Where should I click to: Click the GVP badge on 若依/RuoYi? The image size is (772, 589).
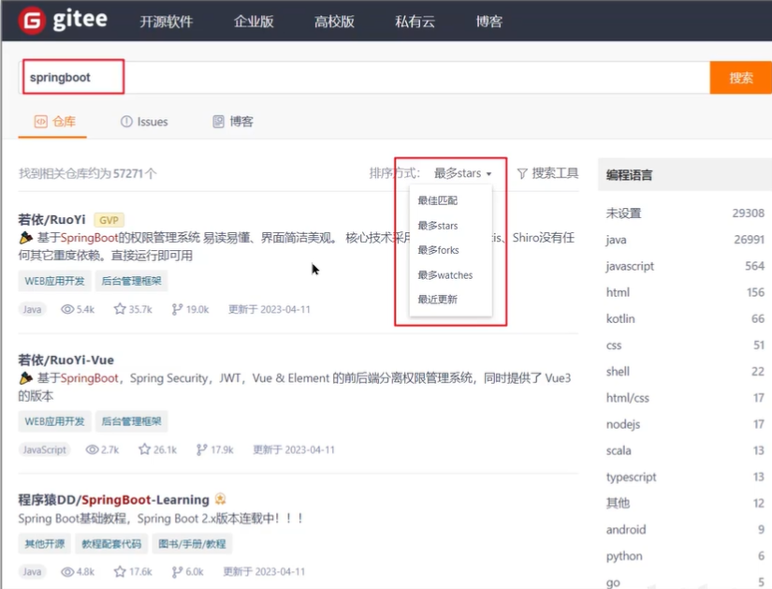[x=109, y=220]
